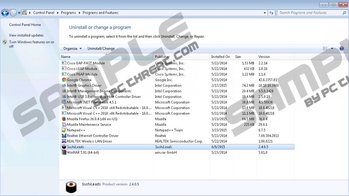Open help with the question mark icon
The image size is (349, 196).
tap(341, 49)
